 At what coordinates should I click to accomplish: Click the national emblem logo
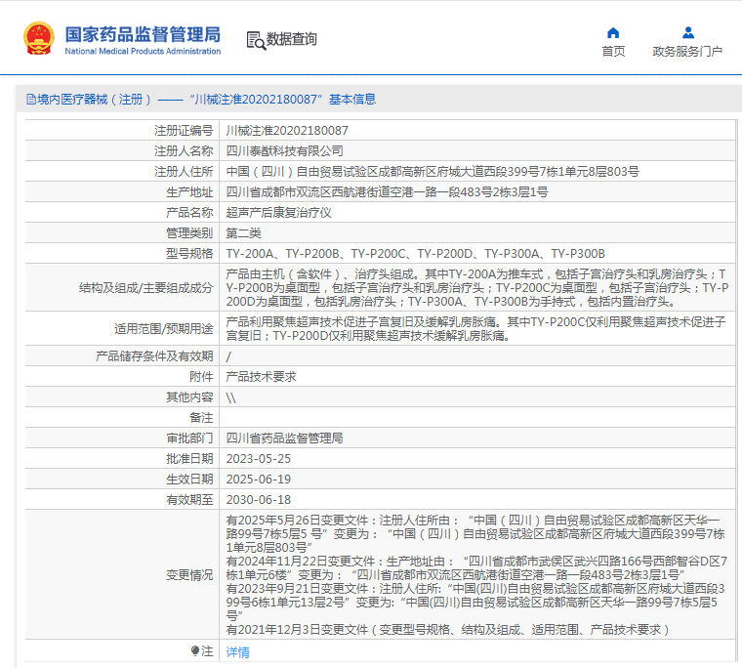(x=39, y=38)
